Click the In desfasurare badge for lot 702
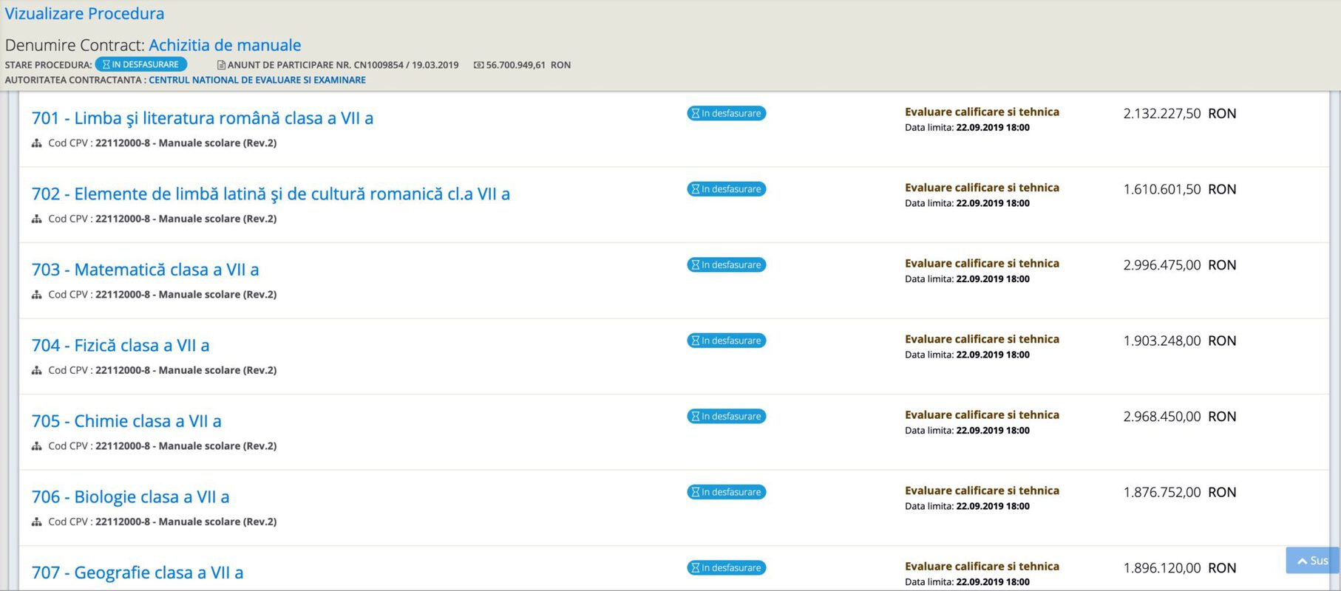This screenshot has height=591, width=1341. pyautogui.click(x=727, y=189)
